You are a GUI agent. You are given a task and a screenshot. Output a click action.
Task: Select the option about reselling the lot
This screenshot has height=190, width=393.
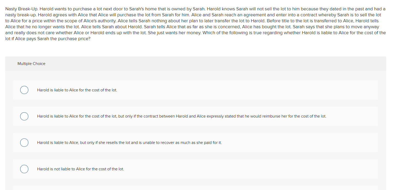(24, 142)
